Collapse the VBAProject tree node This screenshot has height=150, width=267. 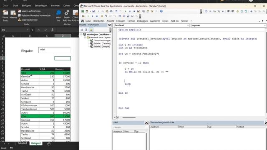tap(81, 34)
